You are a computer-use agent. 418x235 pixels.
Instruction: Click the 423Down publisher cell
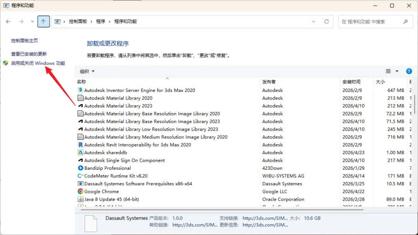tap(272, 168)
